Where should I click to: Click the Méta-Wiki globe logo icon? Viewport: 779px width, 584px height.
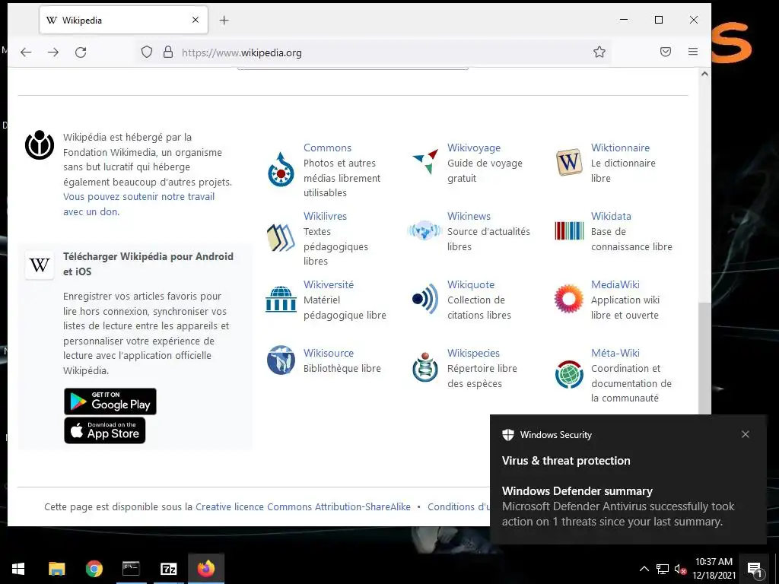click(569, 374)
